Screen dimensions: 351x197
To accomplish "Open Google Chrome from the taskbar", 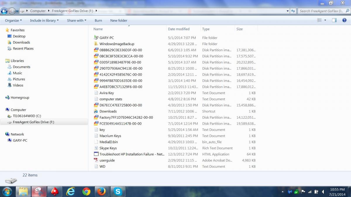I will 86,191.
